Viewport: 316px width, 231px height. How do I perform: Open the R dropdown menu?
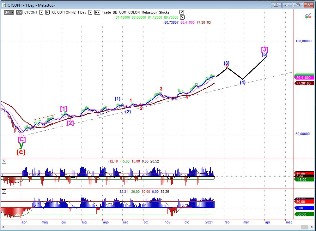(97, 12)
